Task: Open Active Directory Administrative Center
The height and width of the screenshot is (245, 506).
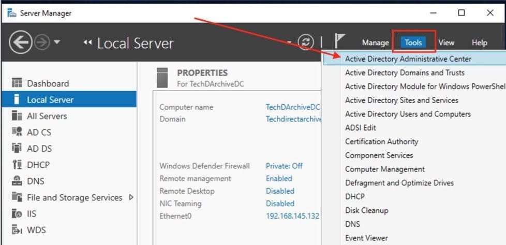Action: pyautogui.click(x=408, y=59)
